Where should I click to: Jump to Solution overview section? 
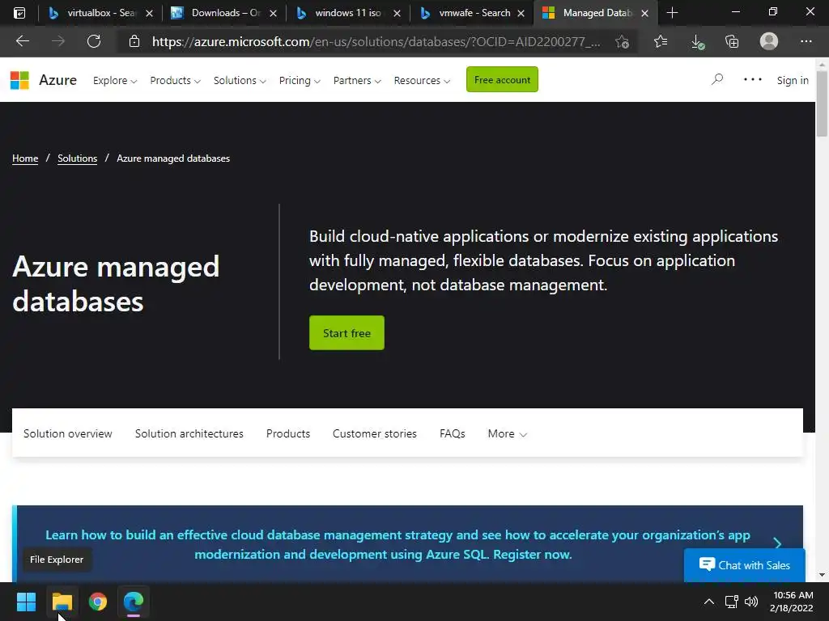[x=68, y=433]
